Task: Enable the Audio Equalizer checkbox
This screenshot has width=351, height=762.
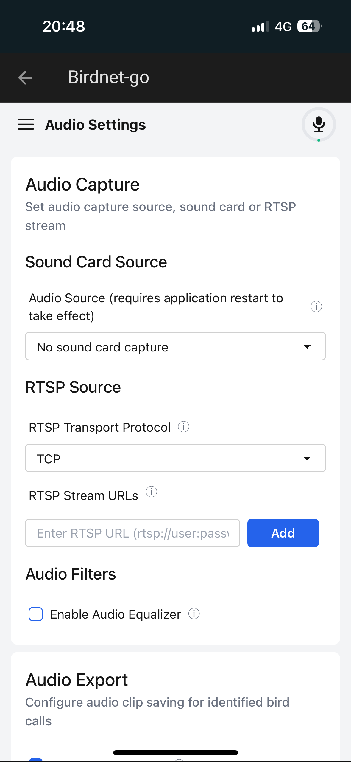Action: [36, 614]
